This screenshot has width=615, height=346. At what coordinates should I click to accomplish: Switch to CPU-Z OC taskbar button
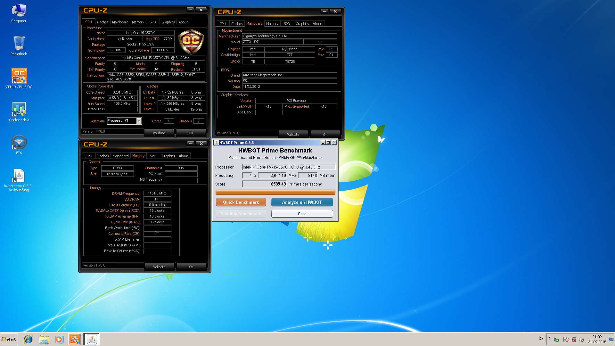click(75, 339)
